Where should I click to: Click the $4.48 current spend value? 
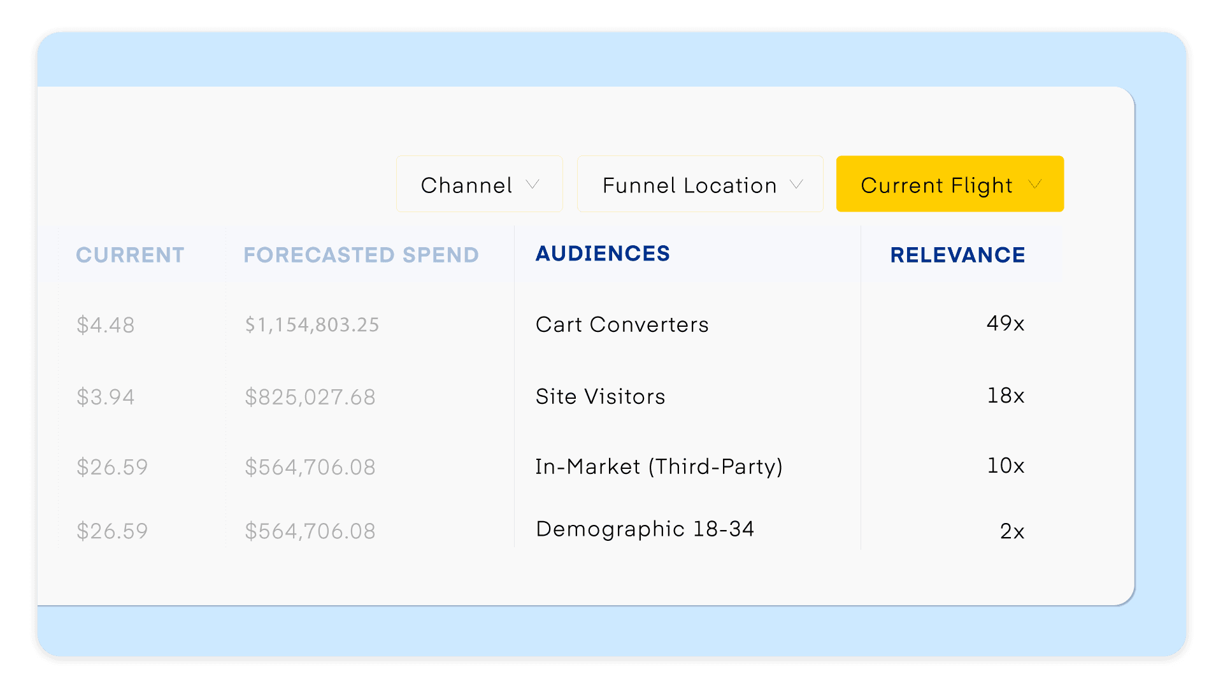pyautogui.click(x=106, y=325)
